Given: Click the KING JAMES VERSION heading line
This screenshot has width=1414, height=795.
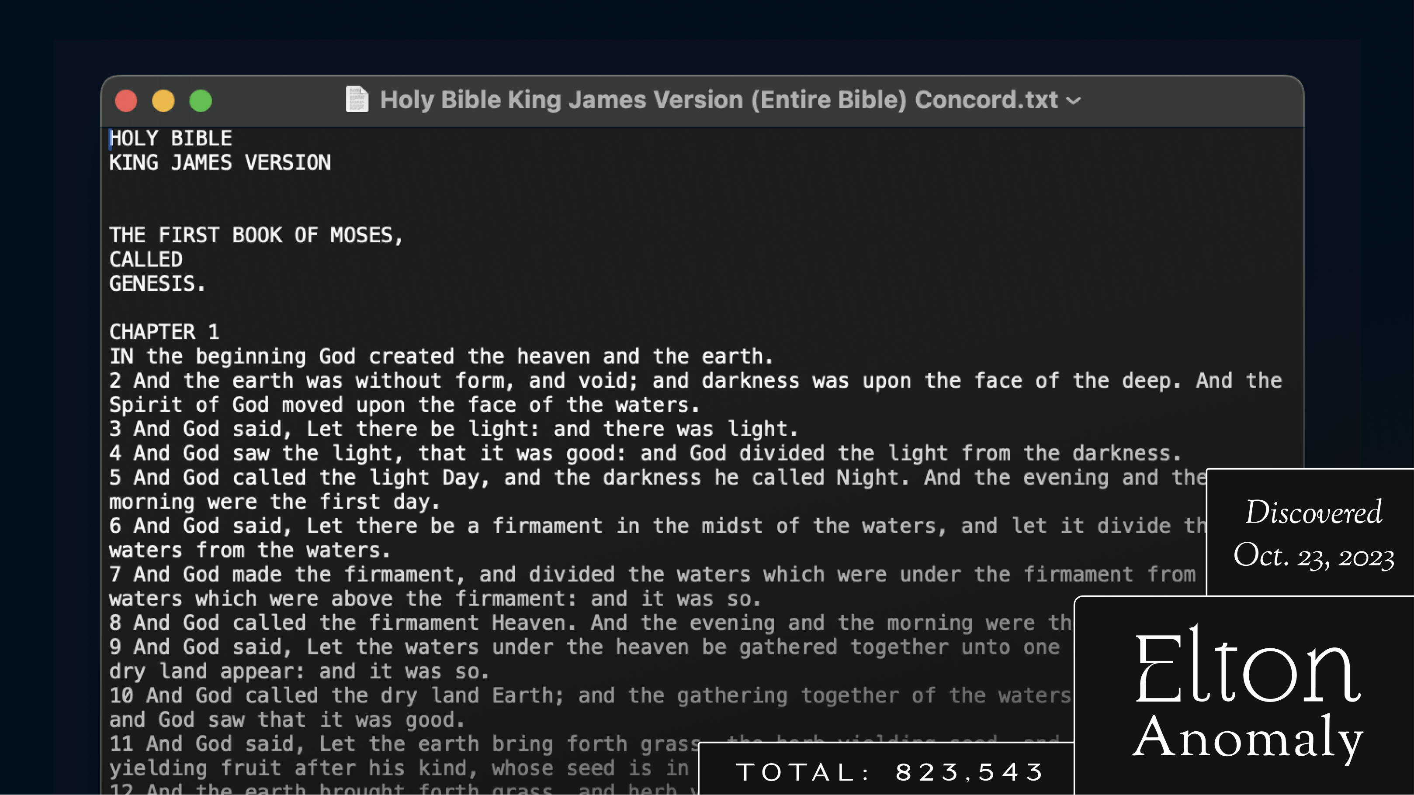Looking at the screenshot, I should tap(219, 163).
